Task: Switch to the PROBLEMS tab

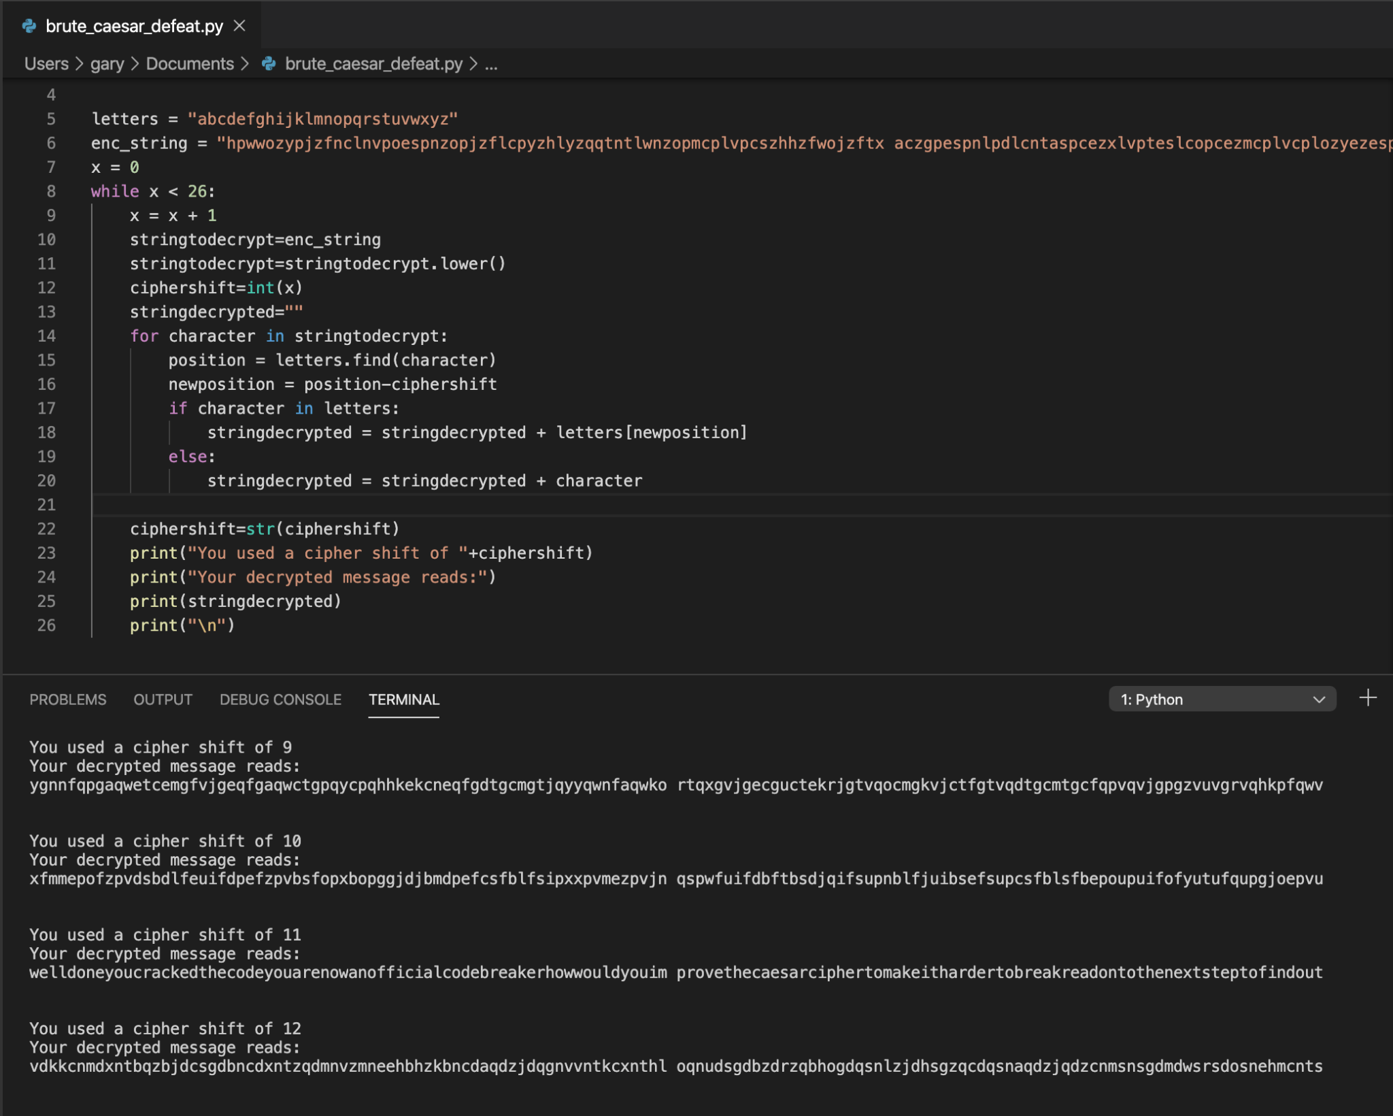Action: (x=67, y=700)
